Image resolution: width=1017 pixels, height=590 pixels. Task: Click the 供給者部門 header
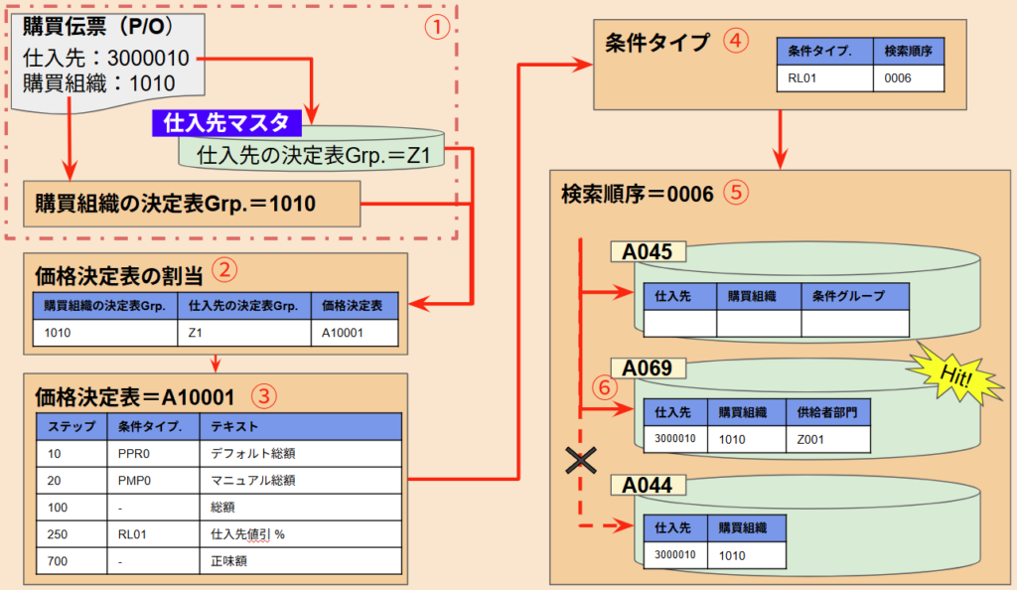coord(828,412)
